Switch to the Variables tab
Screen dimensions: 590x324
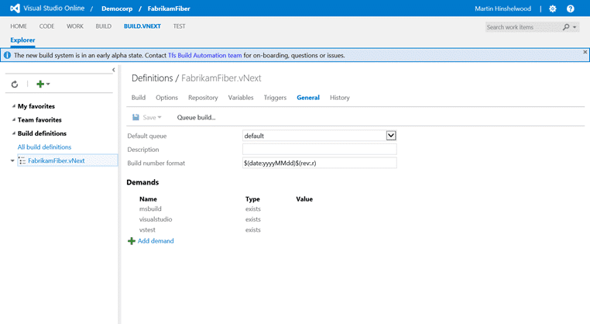241,98
